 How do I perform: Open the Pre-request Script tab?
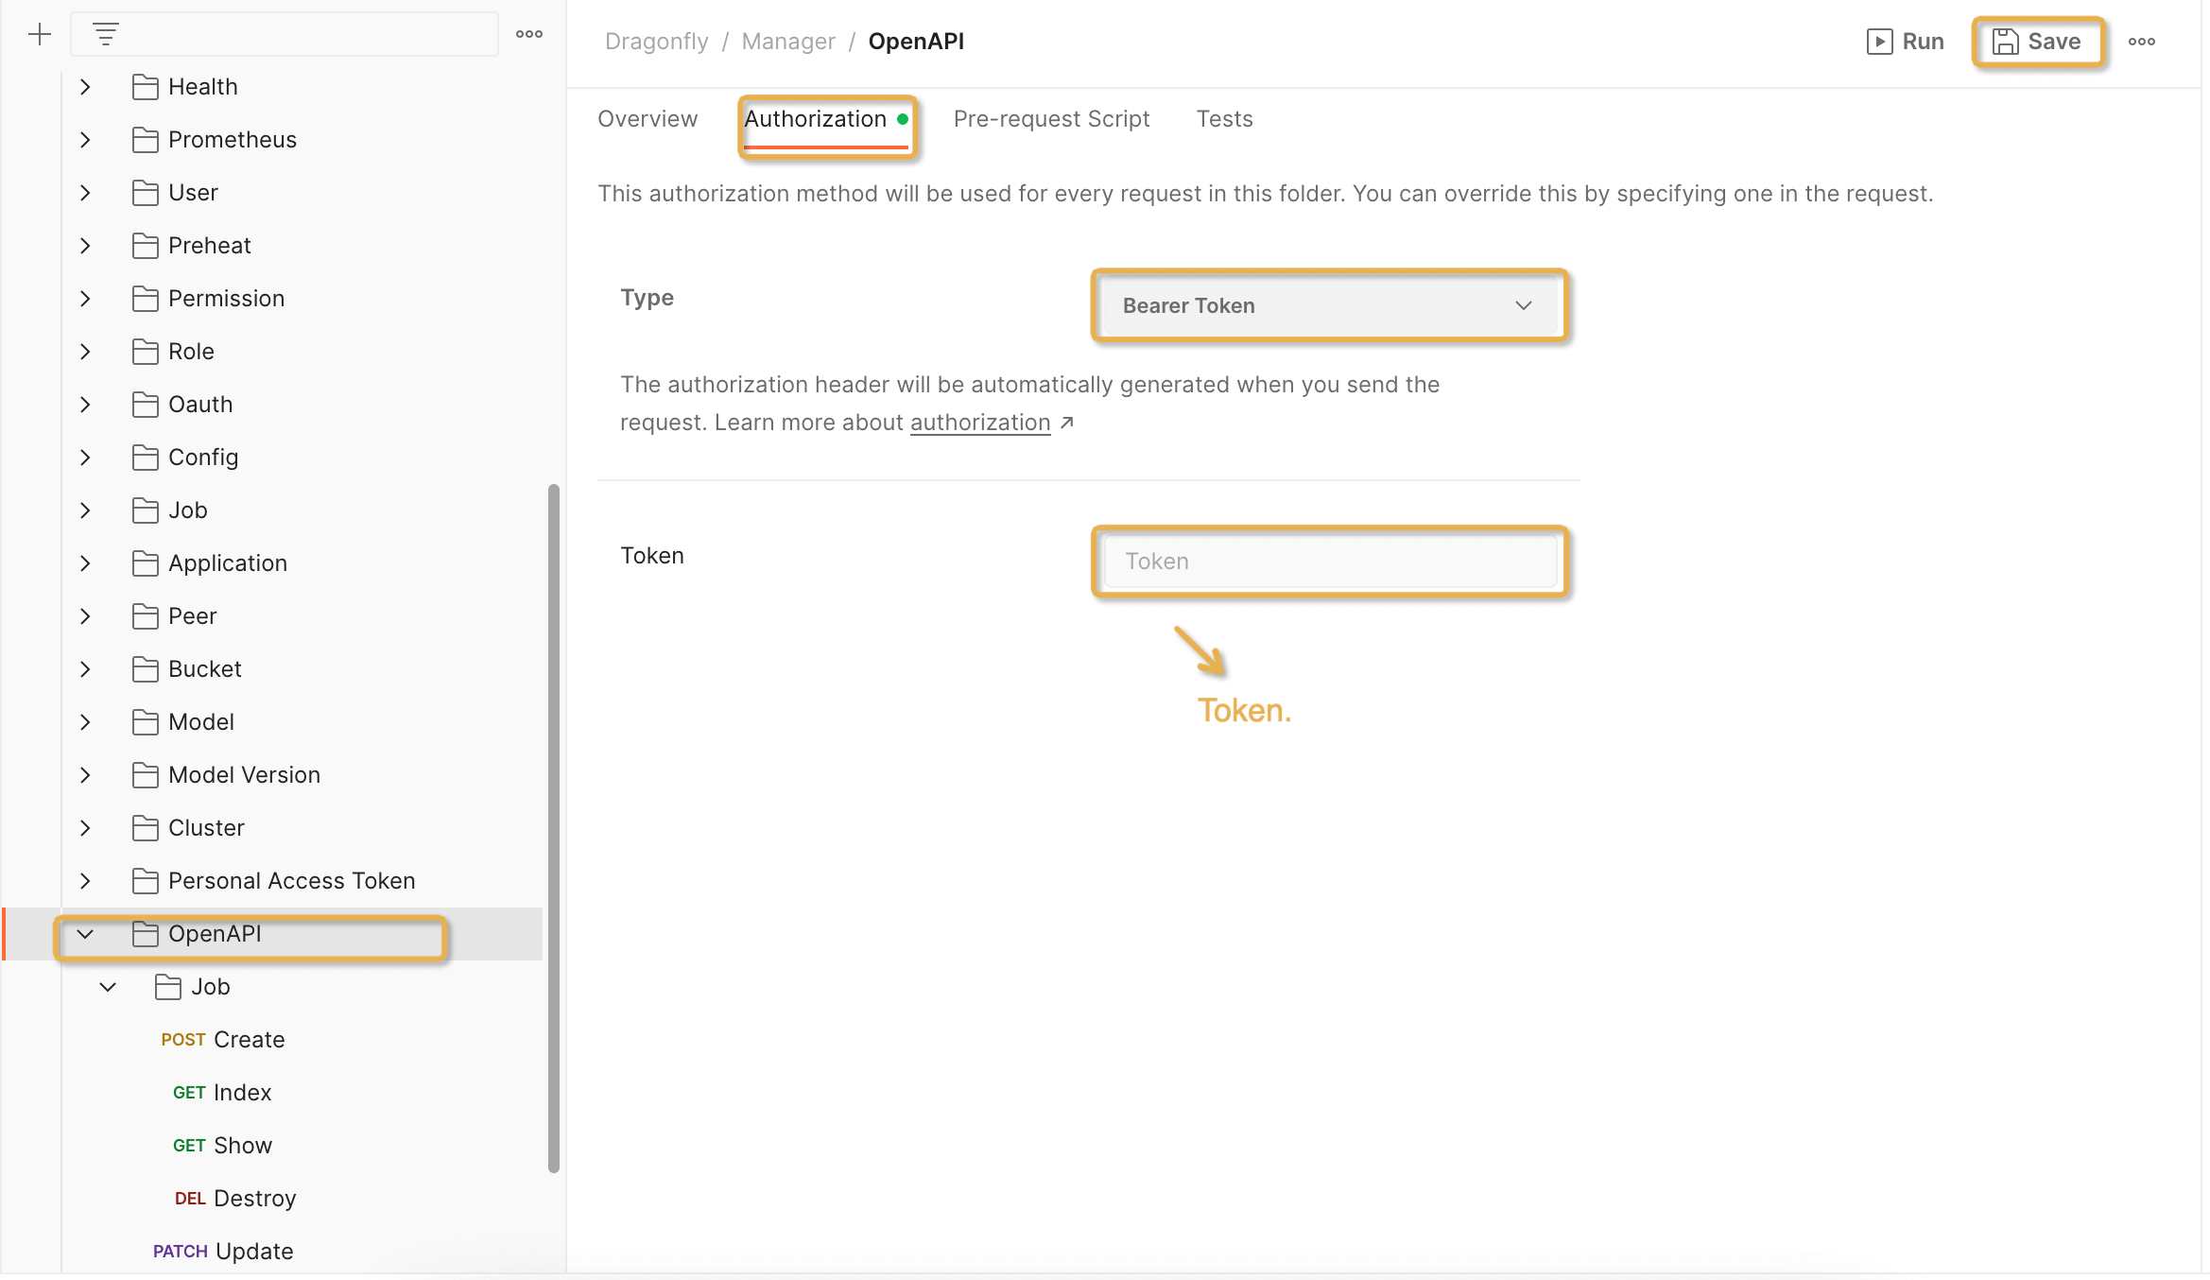tap(1051, 119)
